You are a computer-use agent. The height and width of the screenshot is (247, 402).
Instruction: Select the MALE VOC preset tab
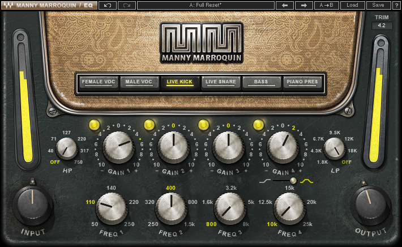coord(139,82)
